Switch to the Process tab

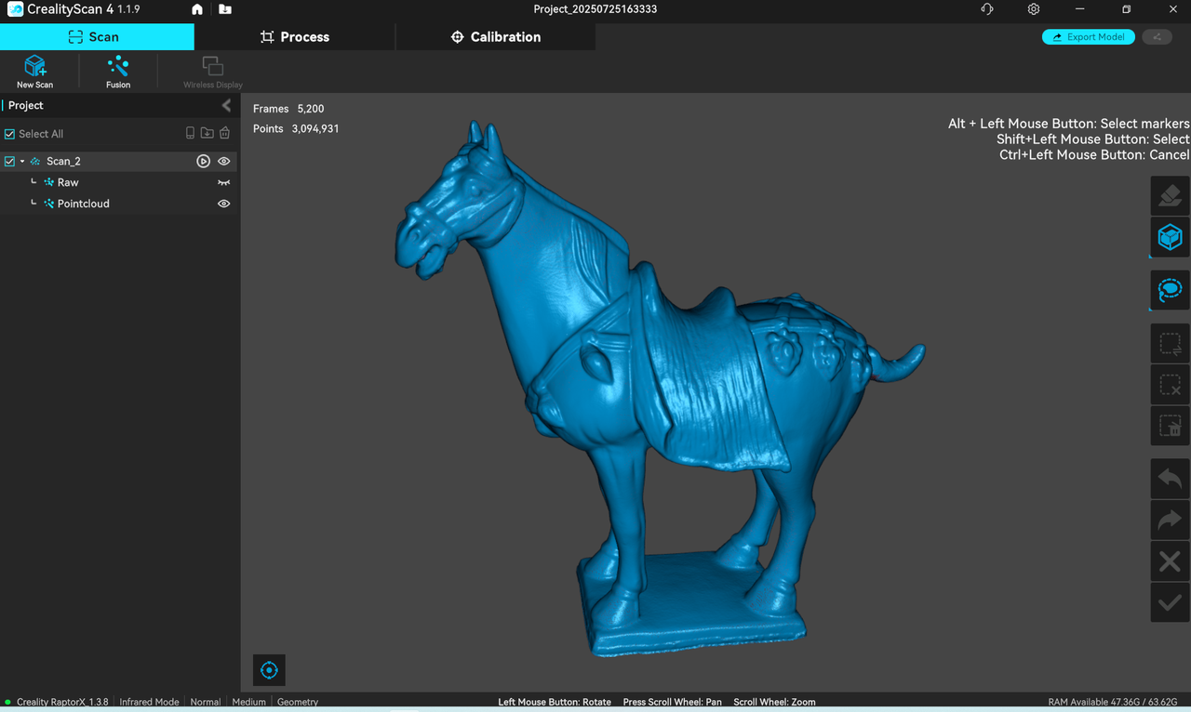click(295, 37)
